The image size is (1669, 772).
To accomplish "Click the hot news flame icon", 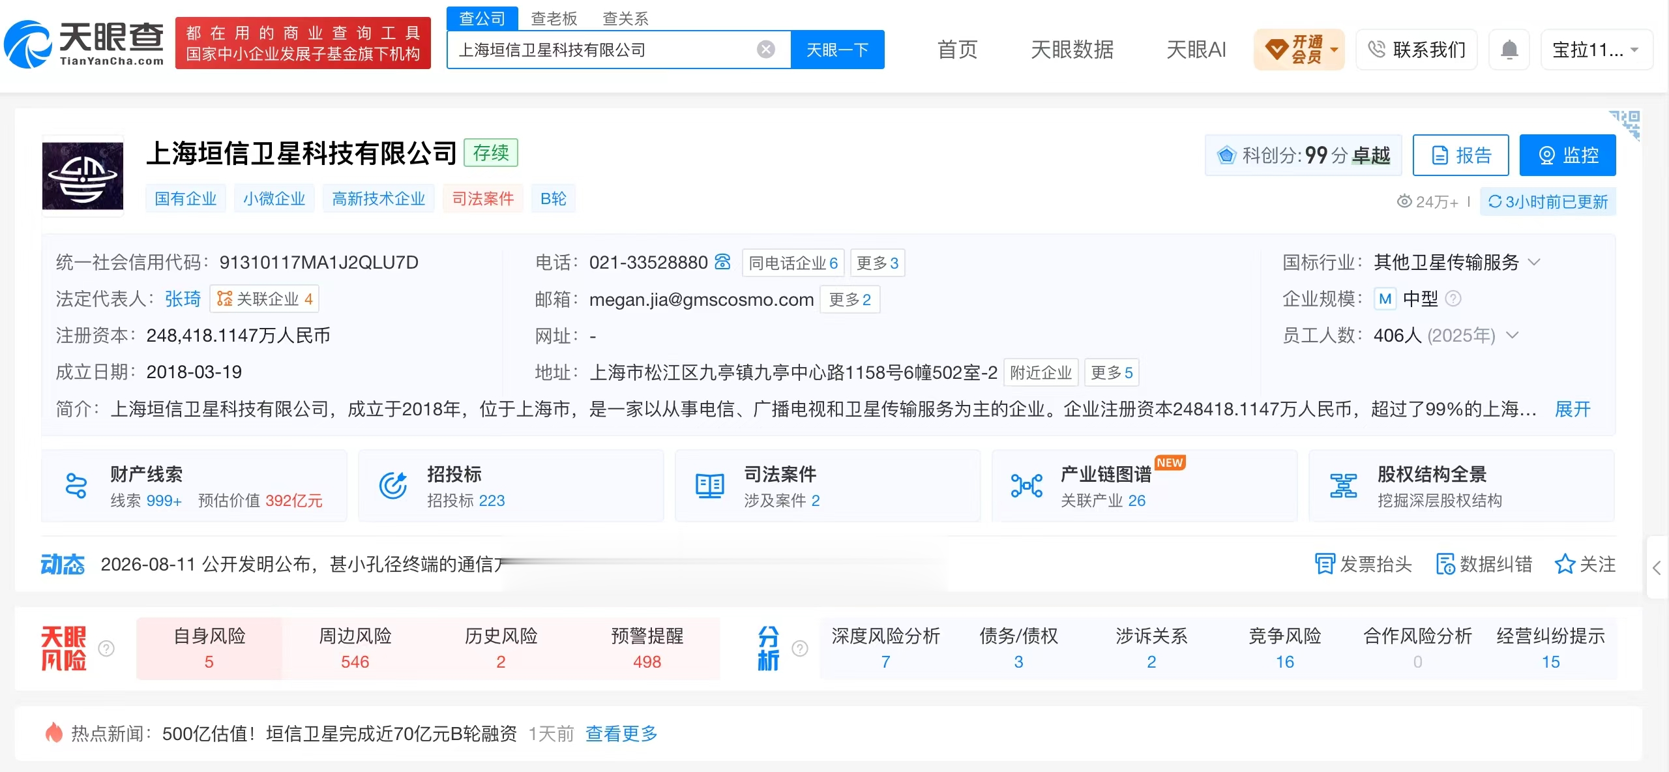I will 53,733.
